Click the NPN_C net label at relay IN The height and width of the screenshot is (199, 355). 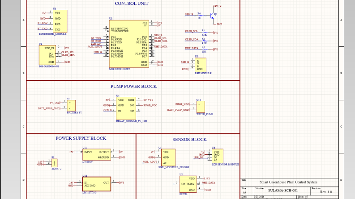(x=108, y=110)
